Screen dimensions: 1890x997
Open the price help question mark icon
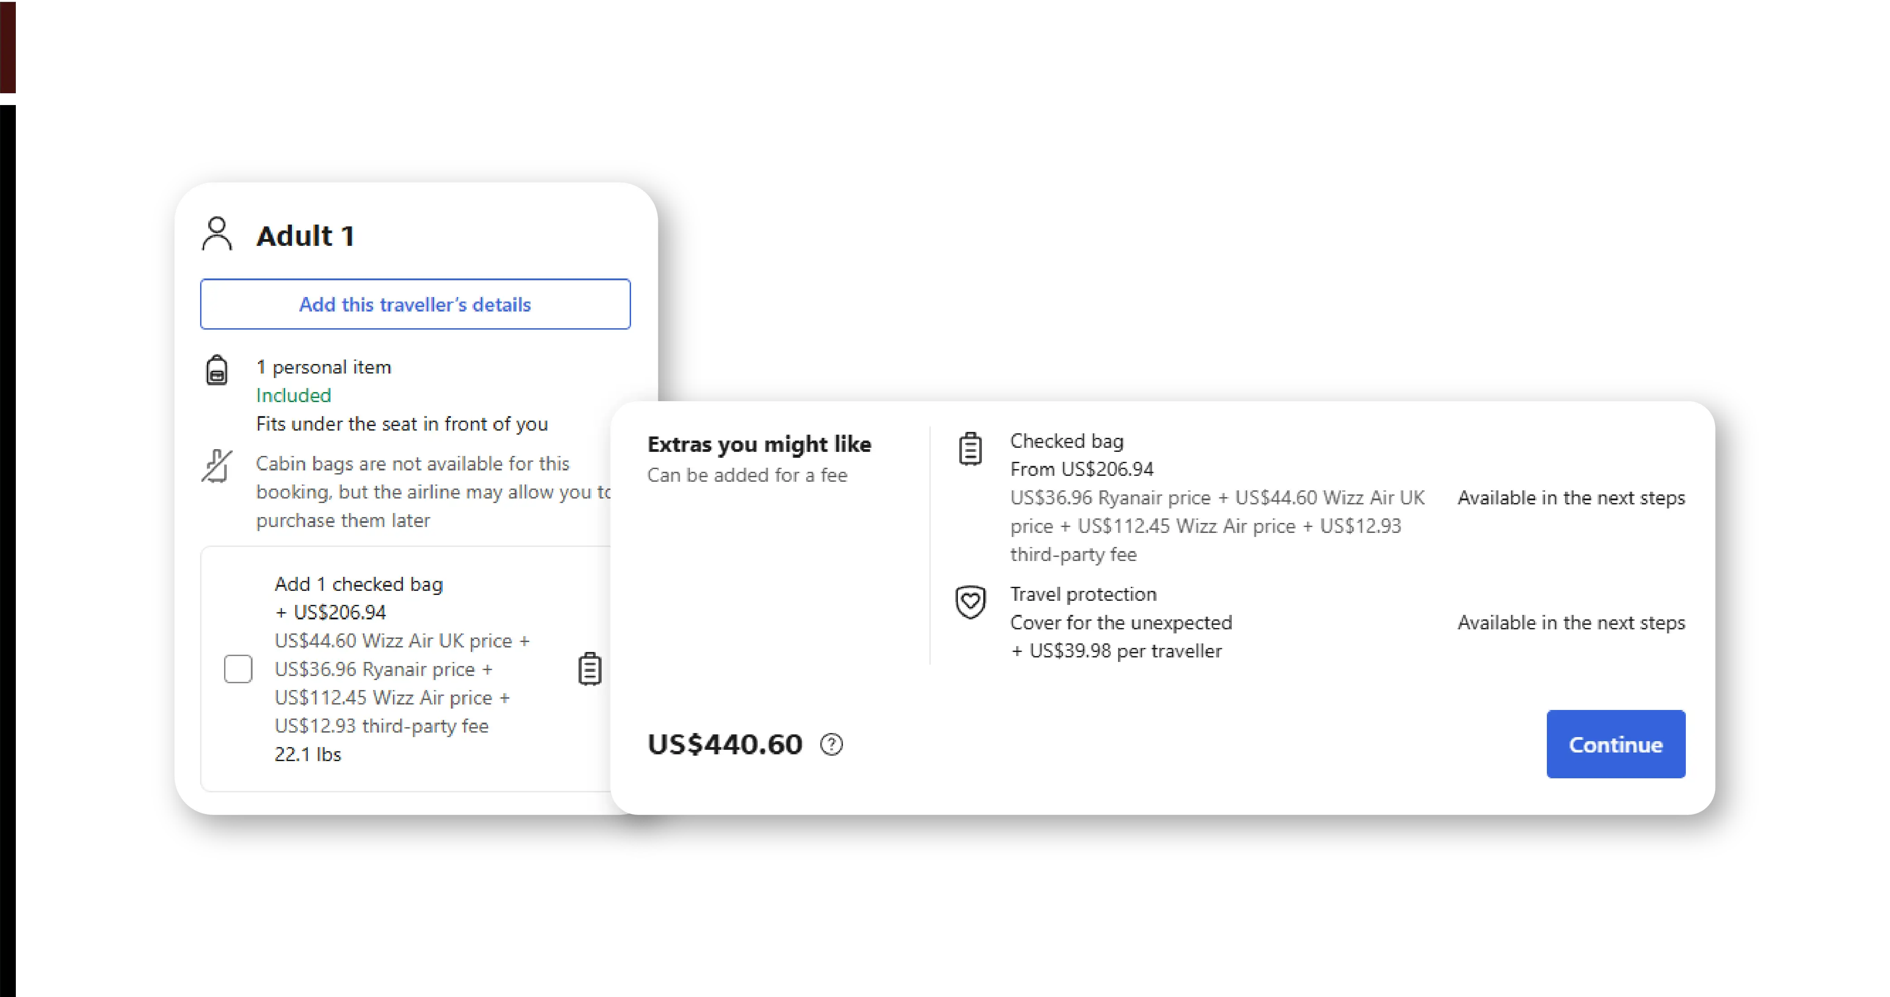point(831,745)
